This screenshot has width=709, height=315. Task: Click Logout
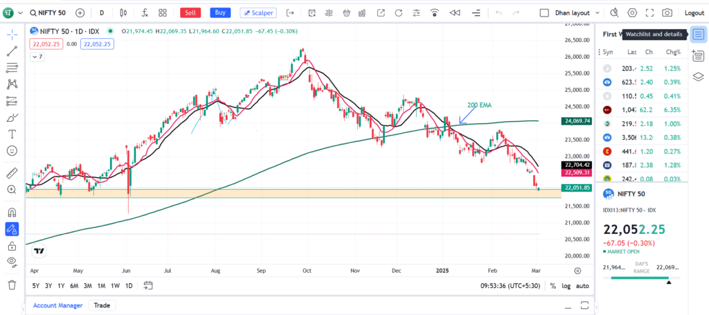coord(694,13)
